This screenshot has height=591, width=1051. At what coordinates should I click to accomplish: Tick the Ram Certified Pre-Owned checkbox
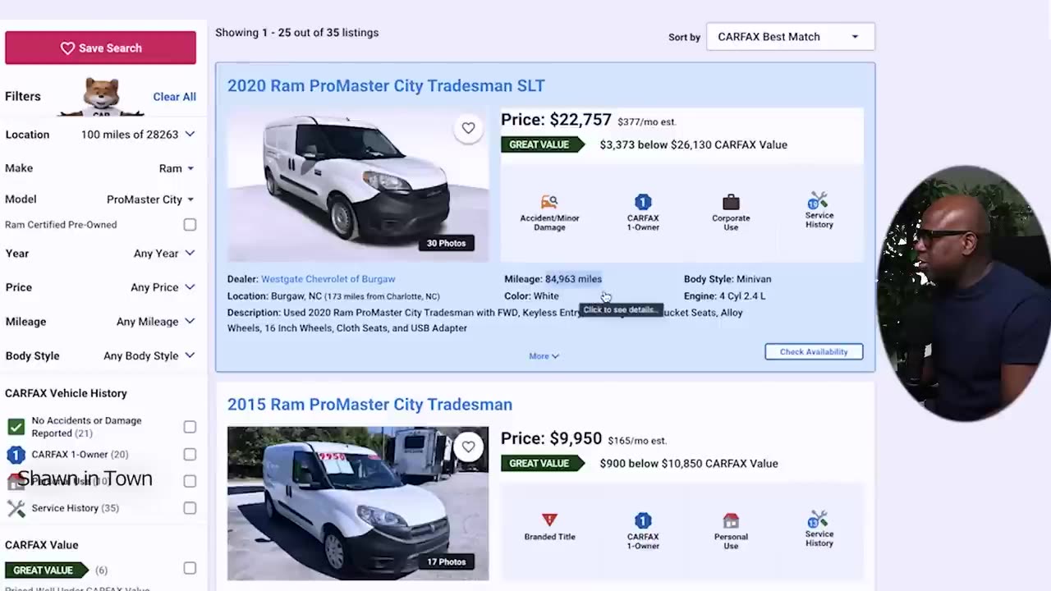(x=190, y=224)
